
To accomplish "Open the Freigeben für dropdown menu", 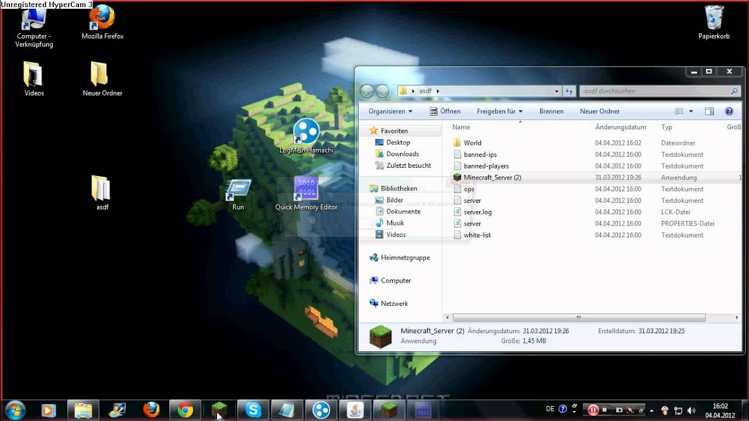I will 500,111.
